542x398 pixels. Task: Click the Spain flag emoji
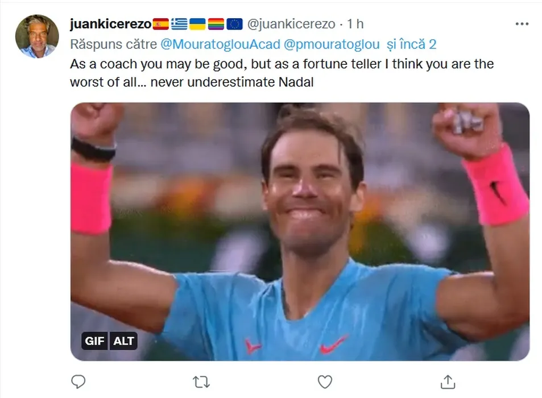(x=161, y=24)
